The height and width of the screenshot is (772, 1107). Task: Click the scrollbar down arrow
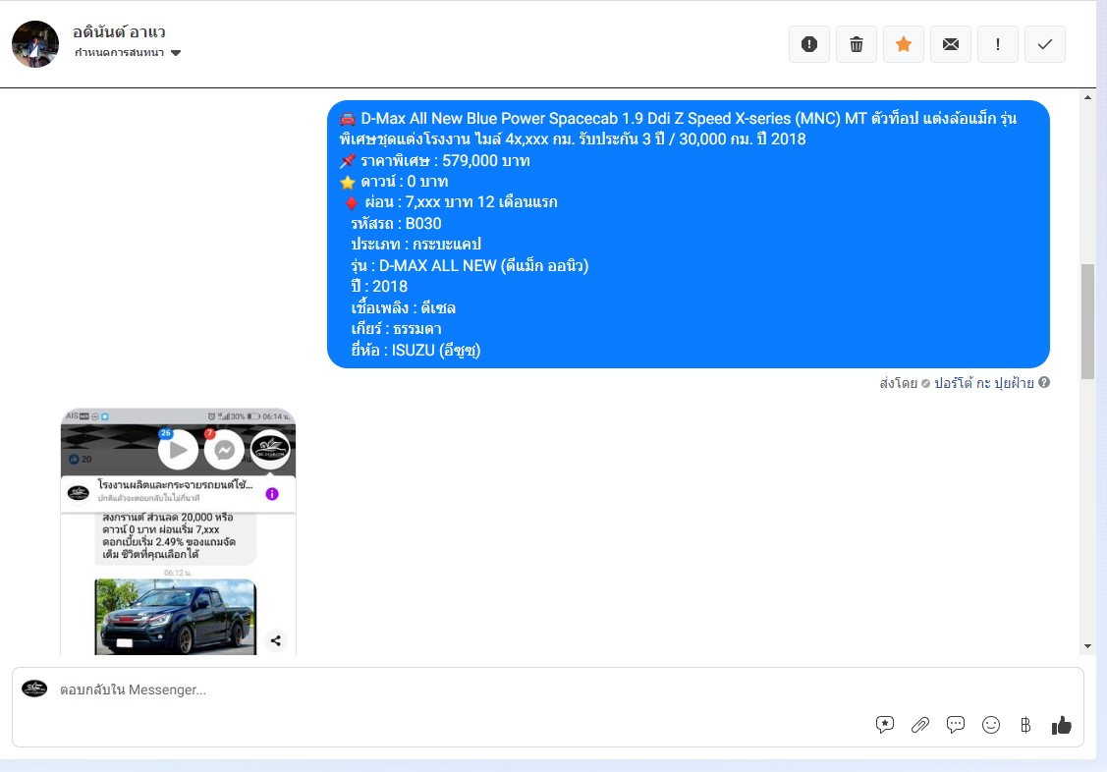1087,645
